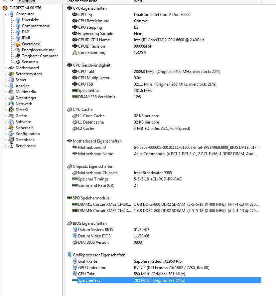Expand the Datenträger tree node
This screenshot has width=276, height=296.
click(x=5, y=98)
